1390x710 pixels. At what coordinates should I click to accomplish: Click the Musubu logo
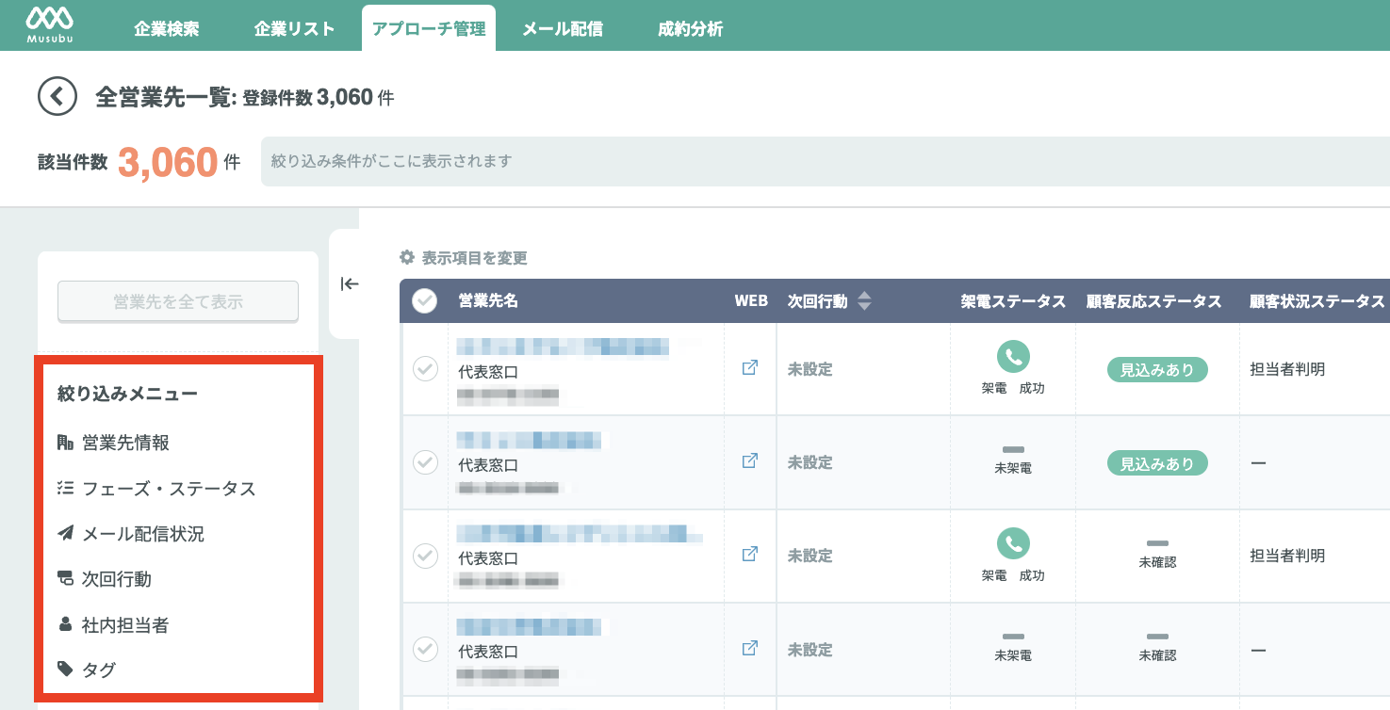(49, 24)
